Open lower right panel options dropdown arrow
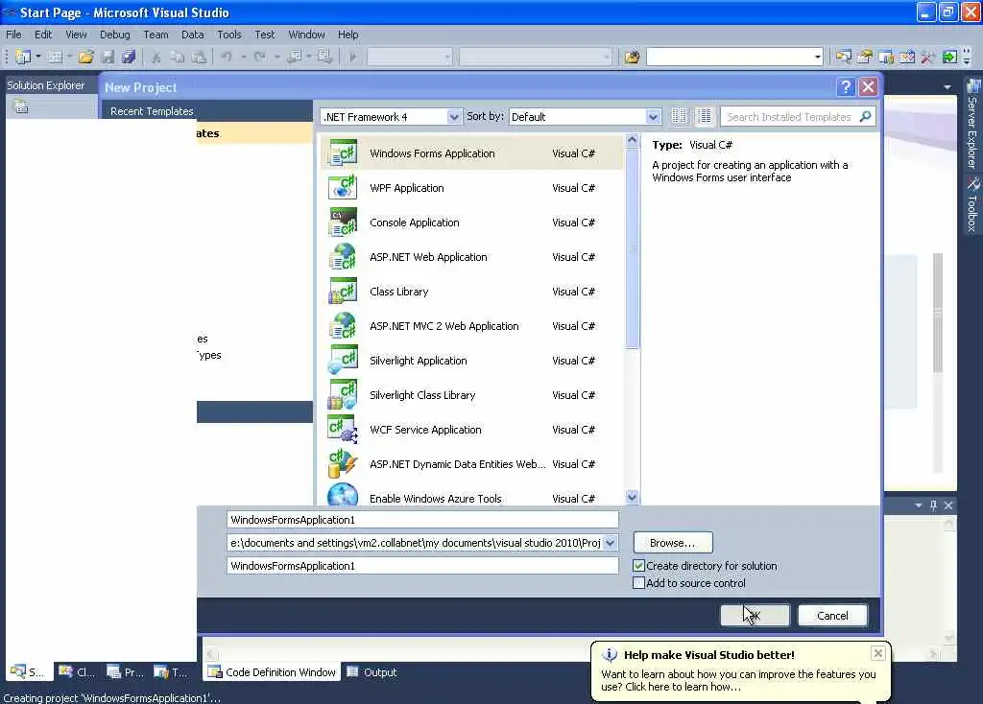This screenshot has height=704, width=983. 918,505
